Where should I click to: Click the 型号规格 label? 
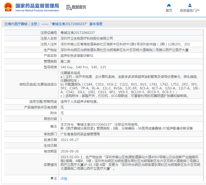tap(50, 67)
